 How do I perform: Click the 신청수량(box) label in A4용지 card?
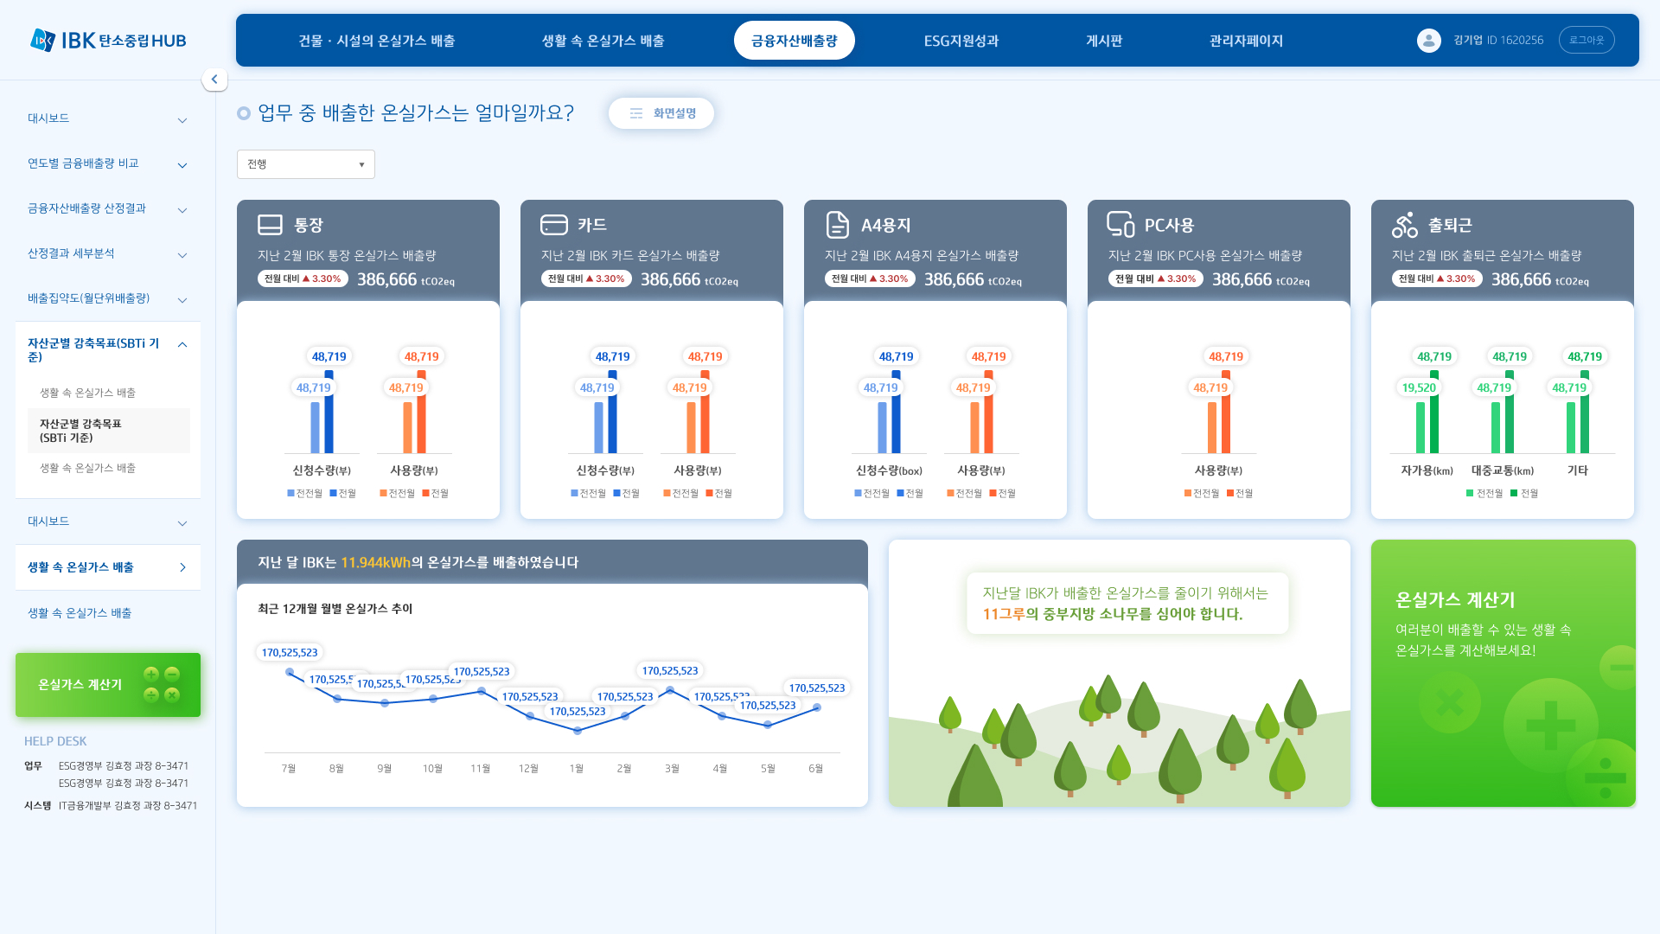889,470
